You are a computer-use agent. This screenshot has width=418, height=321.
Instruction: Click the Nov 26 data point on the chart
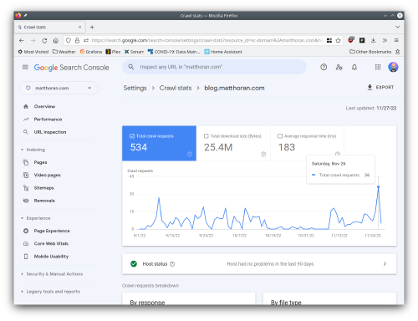click(378, 187)
